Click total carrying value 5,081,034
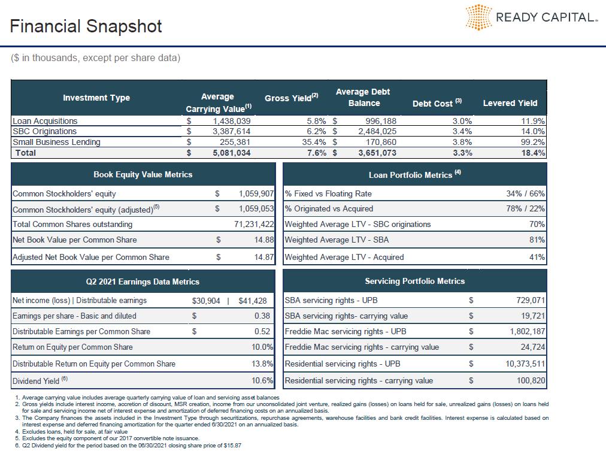 pyautogui.click(x=232, y=153)
